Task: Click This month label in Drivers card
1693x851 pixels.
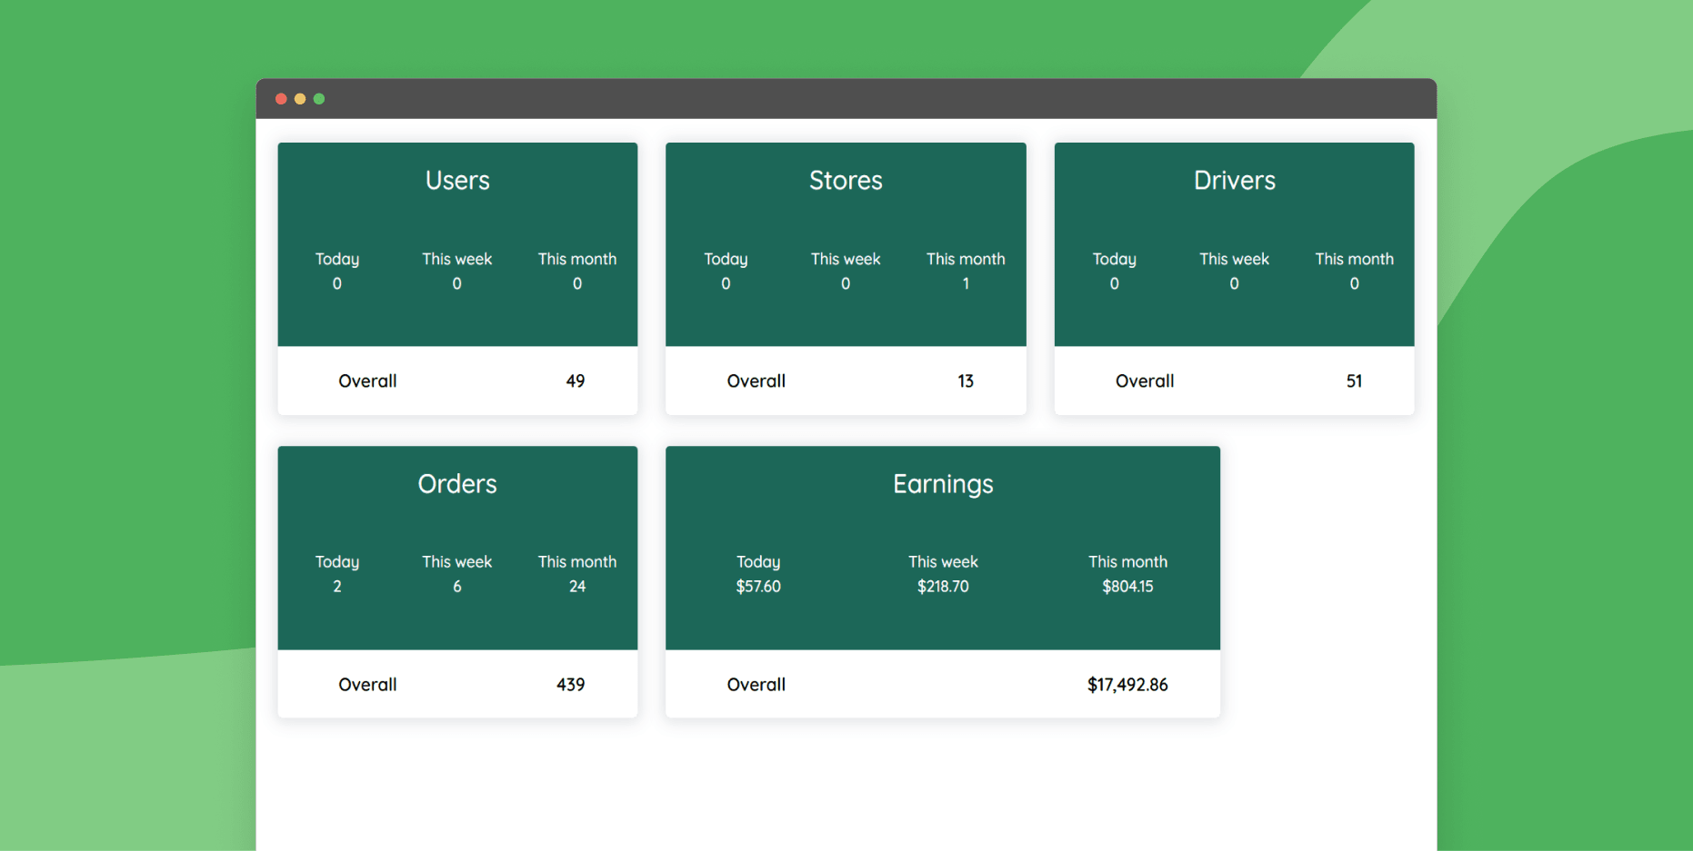Action: (1355, 259)
